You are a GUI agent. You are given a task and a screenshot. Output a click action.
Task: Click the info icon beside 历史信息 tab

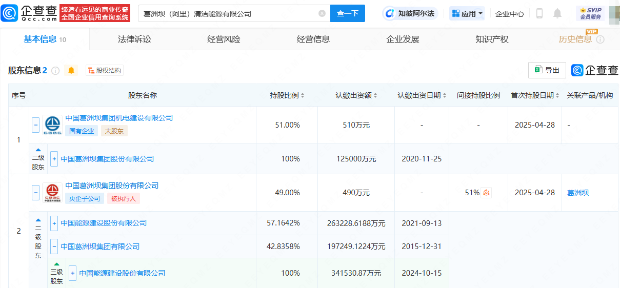pyautogui.click(x=600, y=39)
